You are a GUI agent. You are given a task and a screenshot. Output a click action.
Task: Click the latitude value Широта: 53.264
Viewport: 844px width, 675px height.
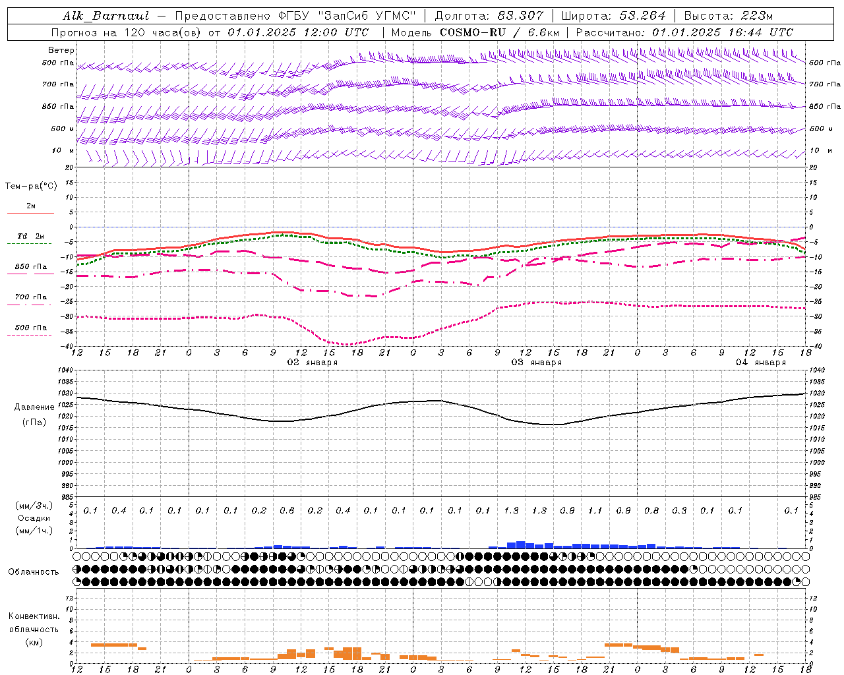[614, 16]
